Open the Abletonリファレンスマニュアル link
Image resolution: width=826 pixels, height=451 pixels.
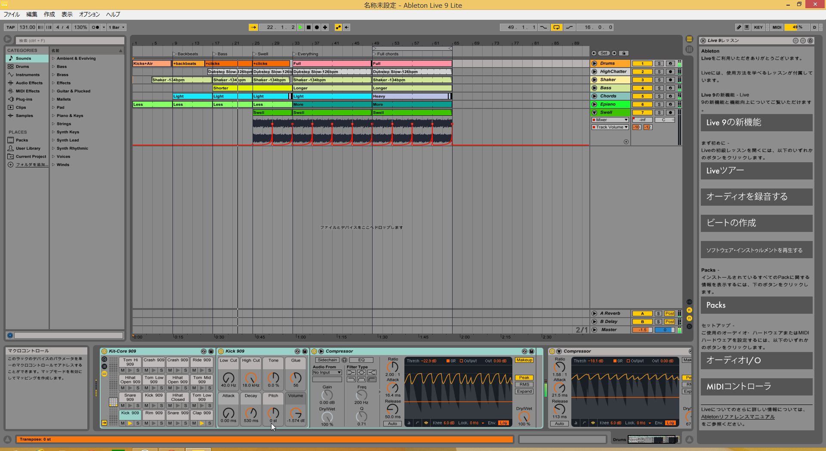(x=738, y=417)
